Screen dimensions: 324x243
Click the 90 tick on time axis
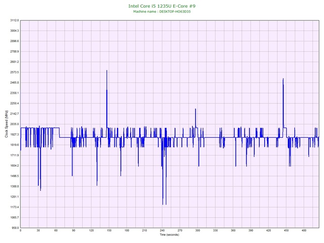pyautogui.click(x=74, y=230)
